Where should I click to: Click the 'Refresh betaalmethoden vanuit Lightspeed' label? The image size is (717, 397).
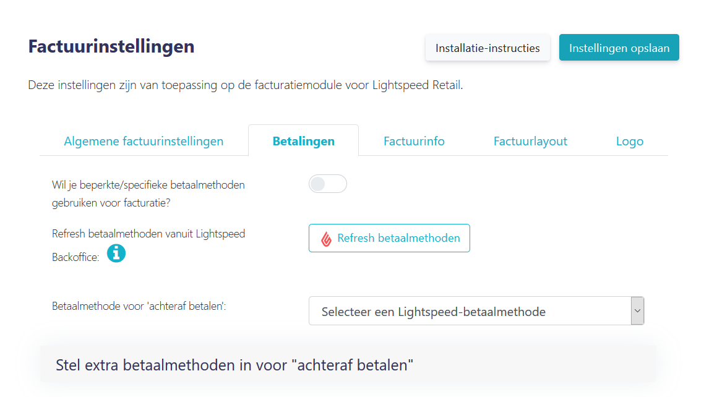coord(148,234)
